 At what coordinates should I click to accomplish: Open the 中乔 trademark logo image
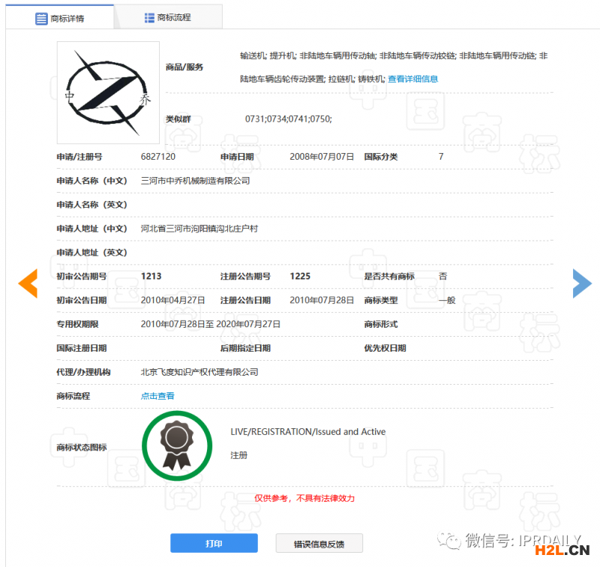[108, 93]
